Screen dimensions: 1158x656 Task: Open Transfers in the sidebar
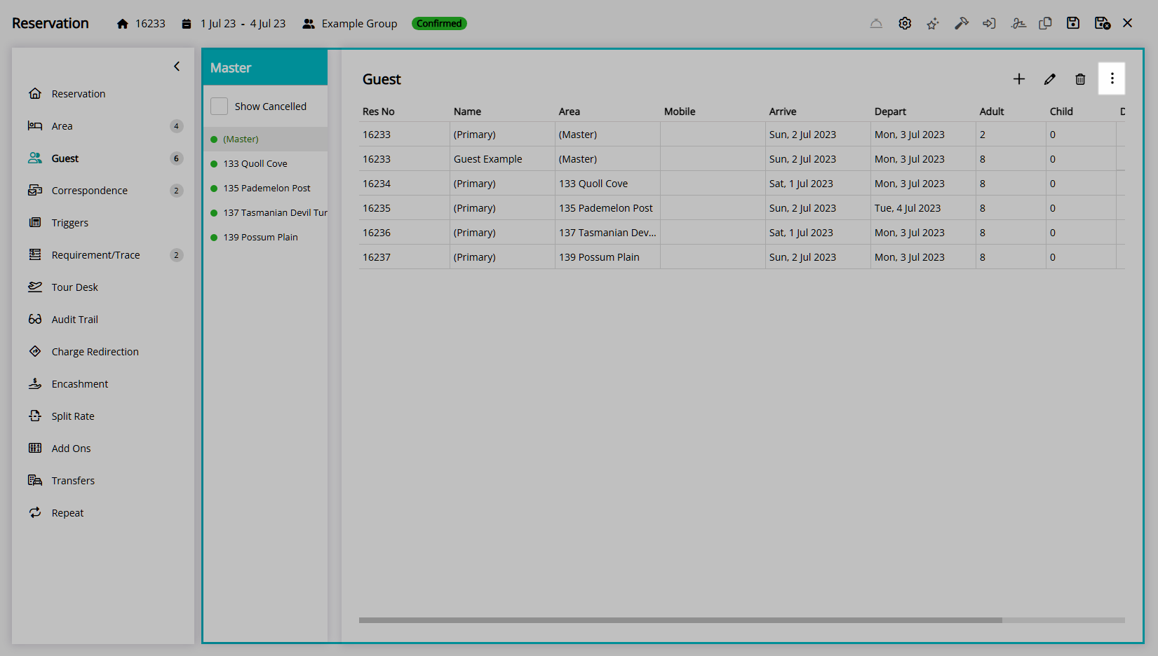click(x=73, y=481)
